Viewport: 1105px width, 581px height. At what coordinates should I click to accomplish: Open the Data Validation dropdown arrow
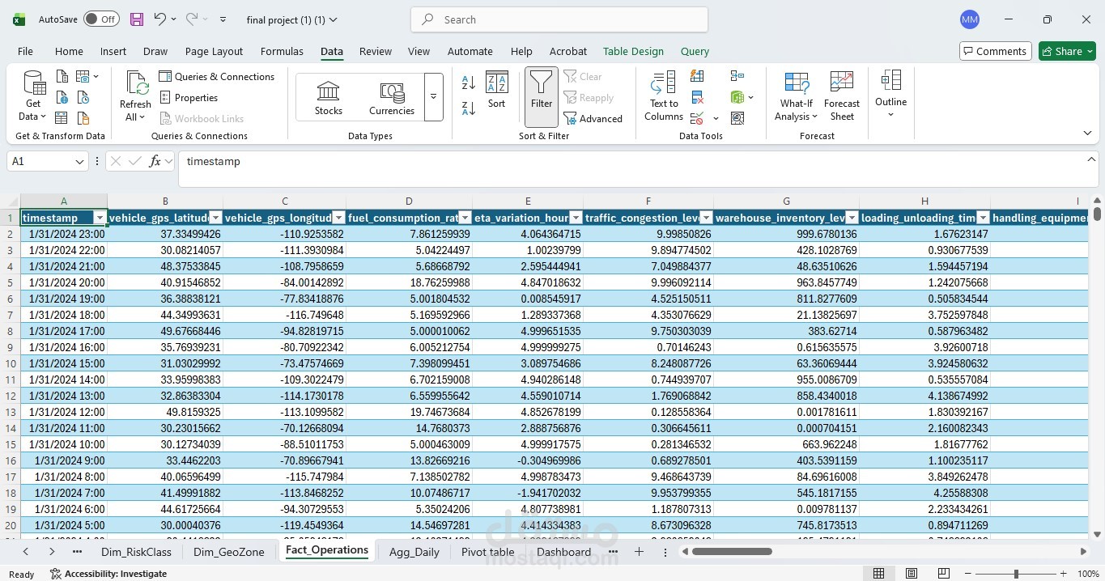coord(716,119)
